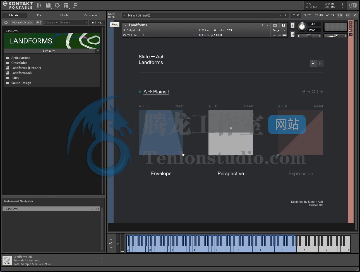Go to next instrument arrow in Landforms header

point(267,25)
